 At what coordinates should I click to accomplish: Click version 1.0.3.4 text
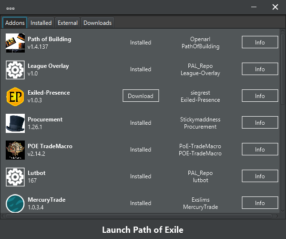click(36, 207)
